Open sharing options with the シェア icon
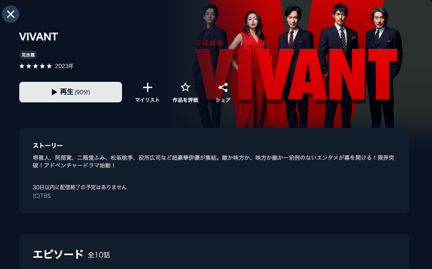The height and width of the screenshot is (269, 432). tap(223, 87)
